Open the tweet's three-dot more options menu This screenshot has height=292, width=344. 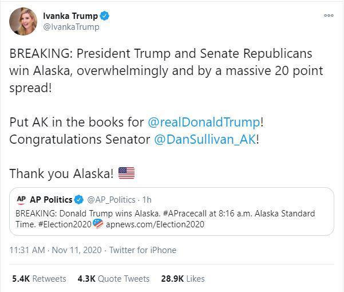coord(329,15)
